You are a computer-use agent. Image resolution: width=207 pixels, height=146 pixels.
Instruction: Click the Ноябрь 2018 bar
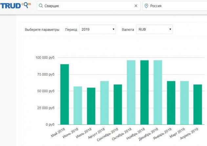[x=144, y=93]
